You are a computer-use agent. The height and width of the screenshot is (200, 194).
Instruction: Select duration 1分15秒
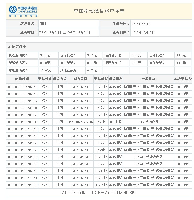click(101, 87)
